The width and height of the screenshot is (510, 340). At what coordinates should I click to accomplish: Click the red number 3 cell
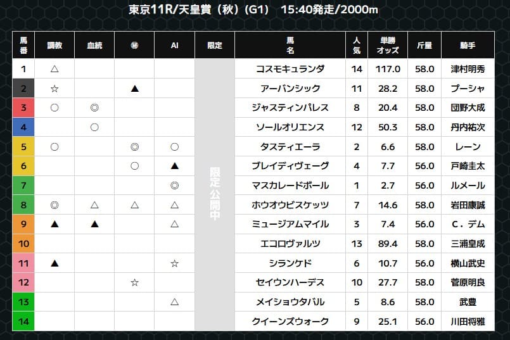click(23, 108)
